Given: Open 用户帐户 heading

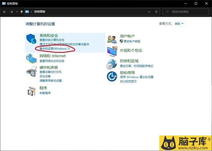Looking at the screenshot, I should pyautogui.click(x=127, y=36).
